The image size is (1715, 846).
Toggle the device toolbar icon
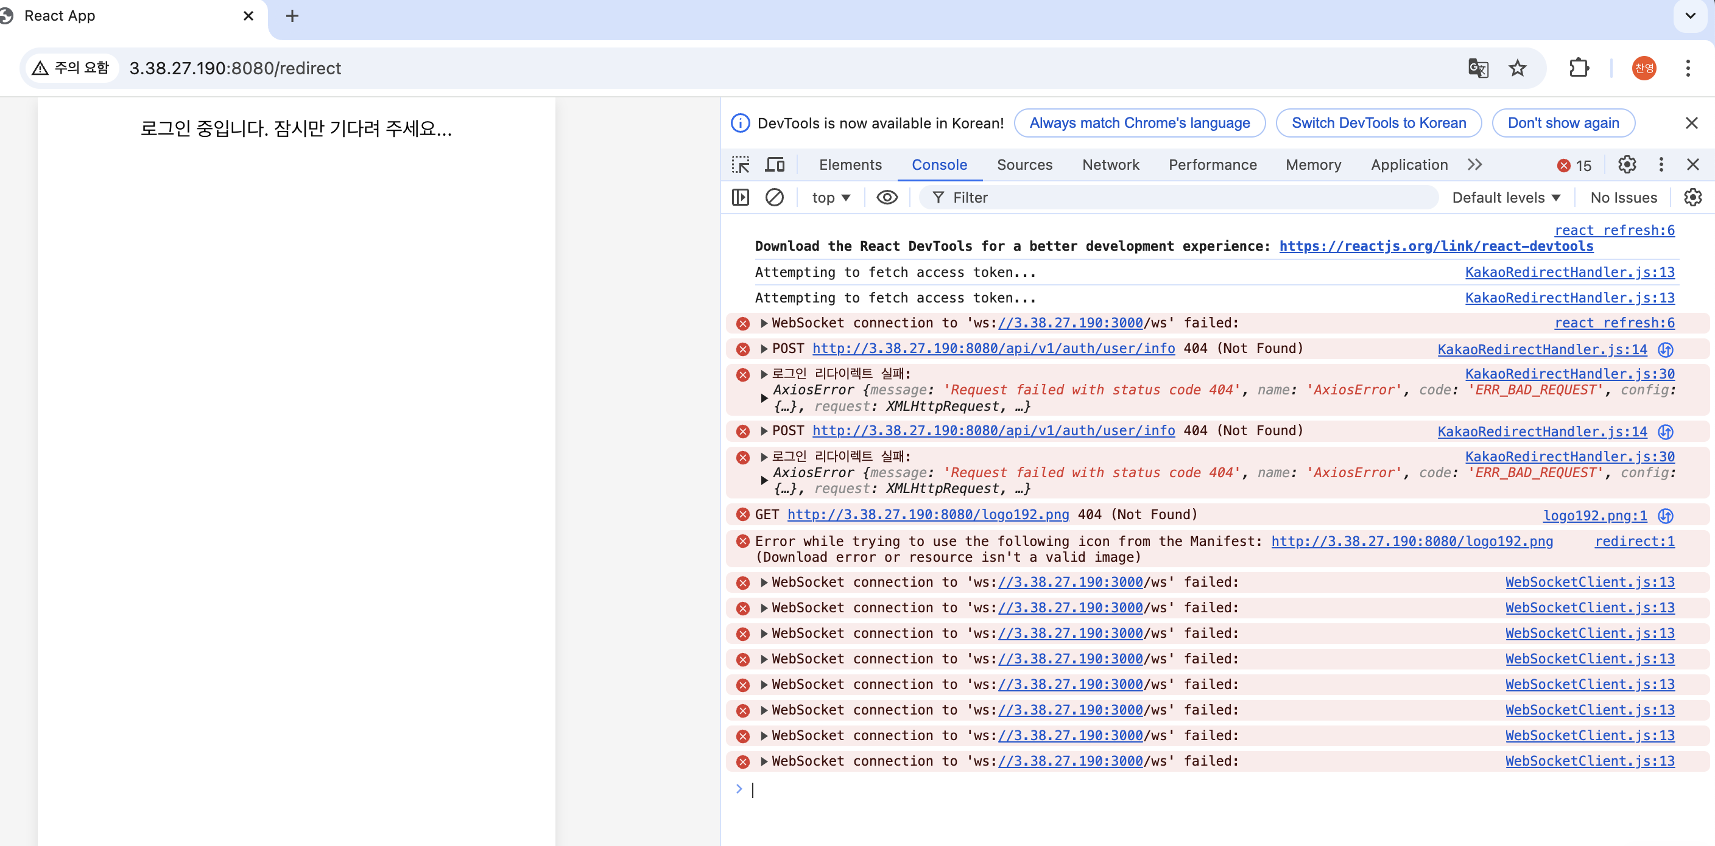point(775,164)
